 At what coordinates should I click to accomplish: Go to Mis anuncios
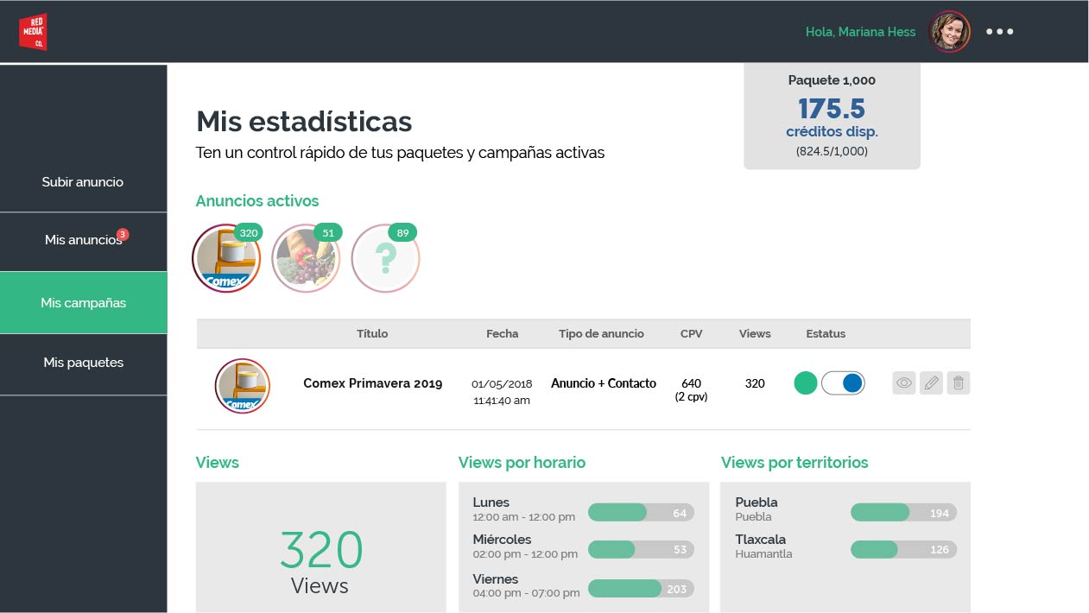83,240
